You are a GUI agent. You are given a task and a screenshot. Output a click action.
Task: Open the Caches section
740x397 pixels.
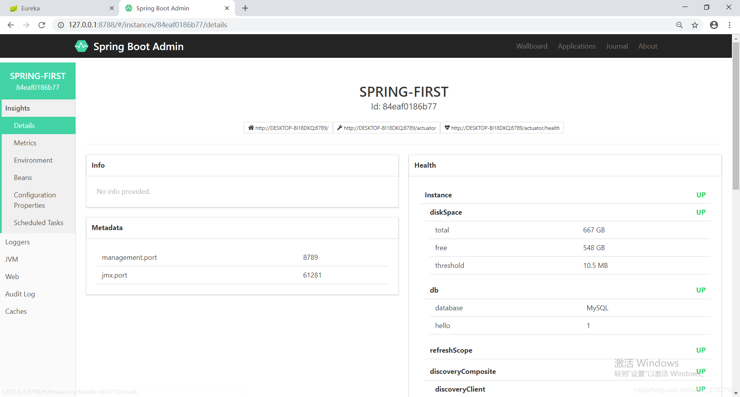click(38, 311)
